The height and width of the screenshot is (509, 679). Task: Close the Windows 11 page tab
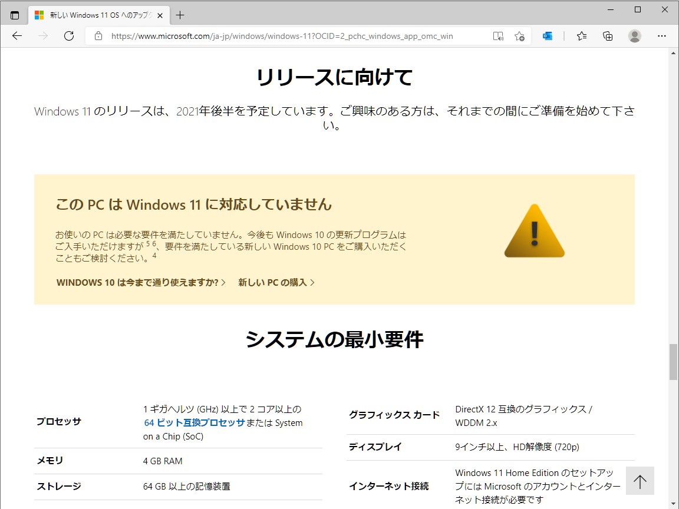click(159, 15)
